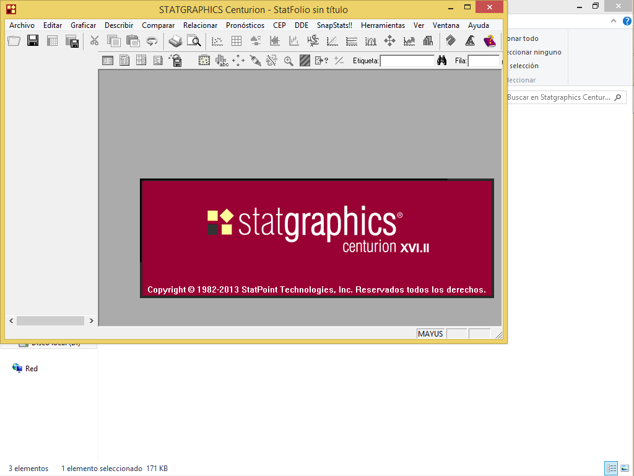Open the histogram-shaped toolbar icon
This screenshot has height=476, width=634.
click(275, 40)
